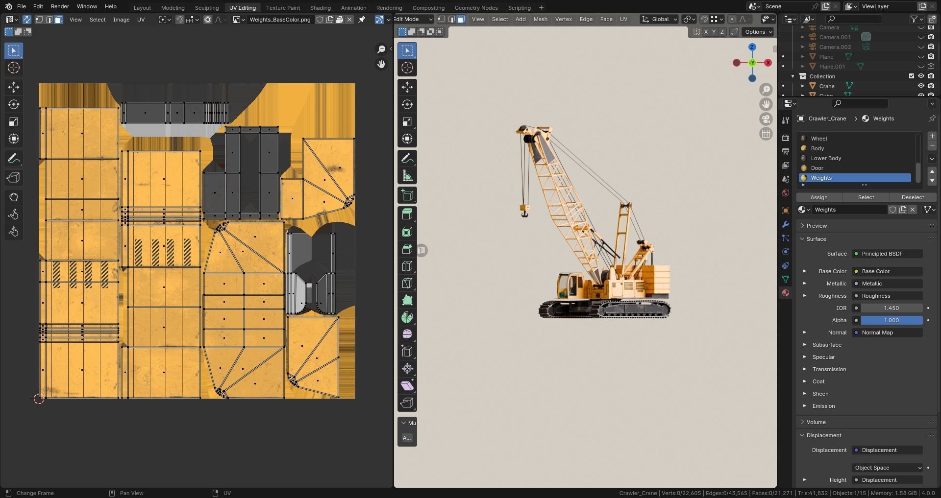
Task: Select the Poly Build tool
Action: coord(407,300)
